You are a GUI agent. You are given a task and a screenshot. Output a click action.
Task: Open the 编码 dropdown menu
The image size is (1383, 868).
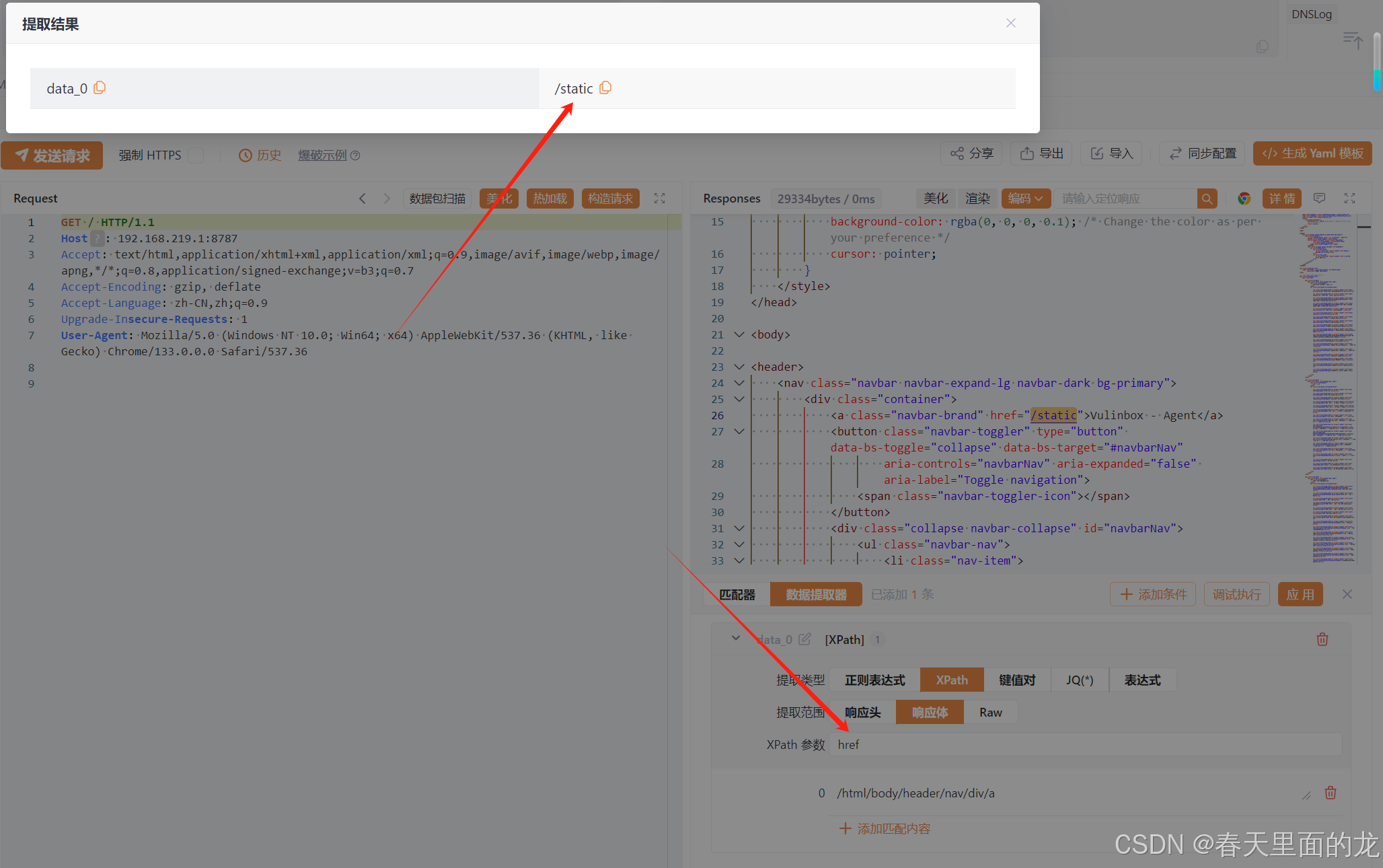click(1025, 198)
